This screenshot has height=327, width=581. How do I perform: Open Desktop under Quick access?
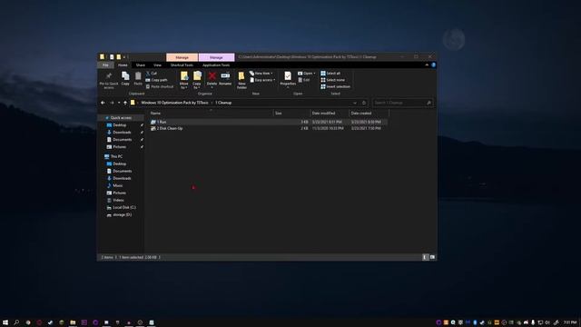(x=119, y=125)
